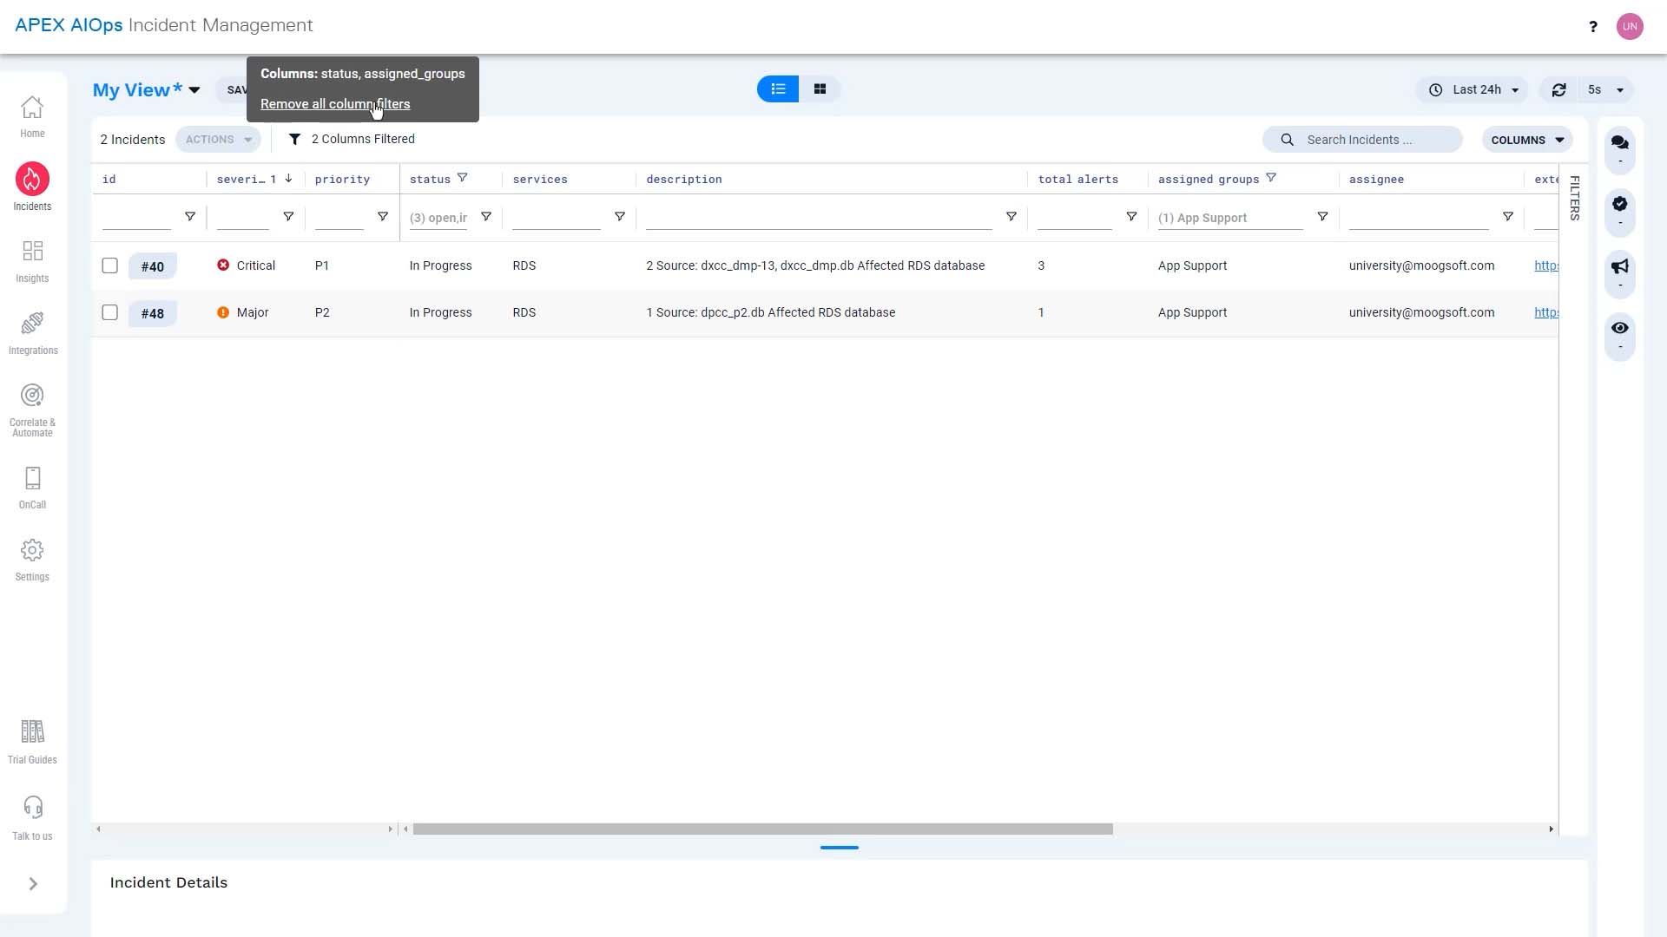1667x937 pixels.
Task: Click the assigned groups header filter icon
Action: tap(1271, 178)
